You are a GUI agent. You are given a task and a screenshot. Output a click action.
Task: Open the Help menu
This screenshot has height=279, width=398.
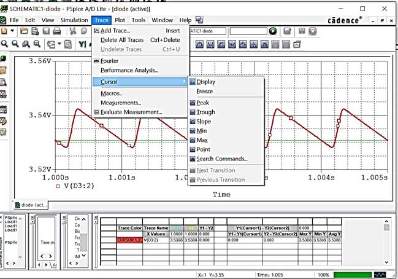click(185, 20)
